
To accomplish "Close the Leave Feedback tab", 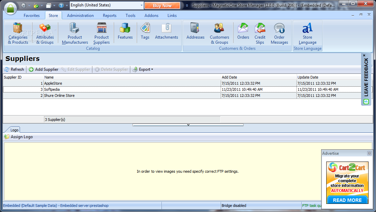I will pyautogui.click(x=364, y=55).
